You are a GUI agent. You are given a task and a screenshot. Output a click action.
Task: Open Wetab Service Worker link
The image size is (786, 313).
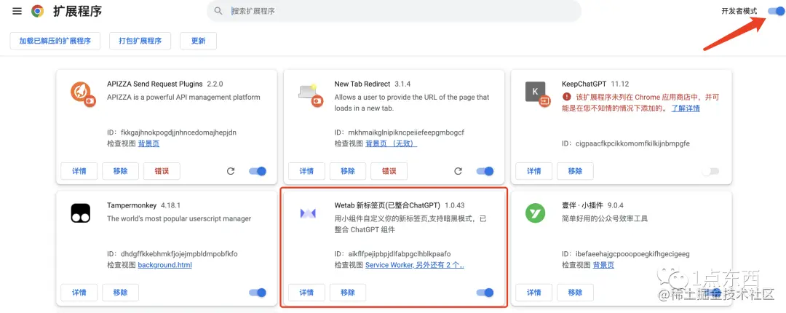[x=415, y=265]
